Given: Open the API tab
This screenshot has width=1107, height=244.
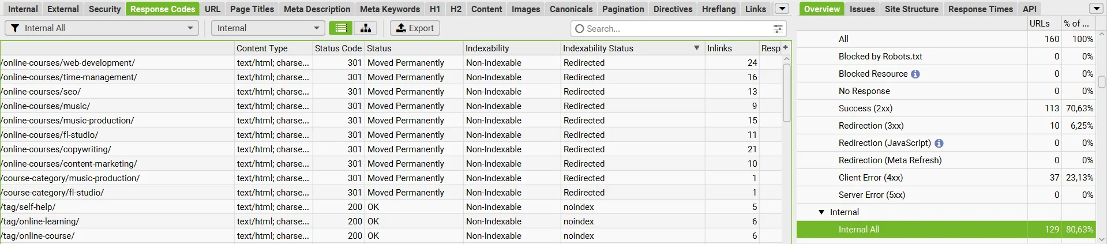Looking at the screenshot, I should (x=1030, y=9).
